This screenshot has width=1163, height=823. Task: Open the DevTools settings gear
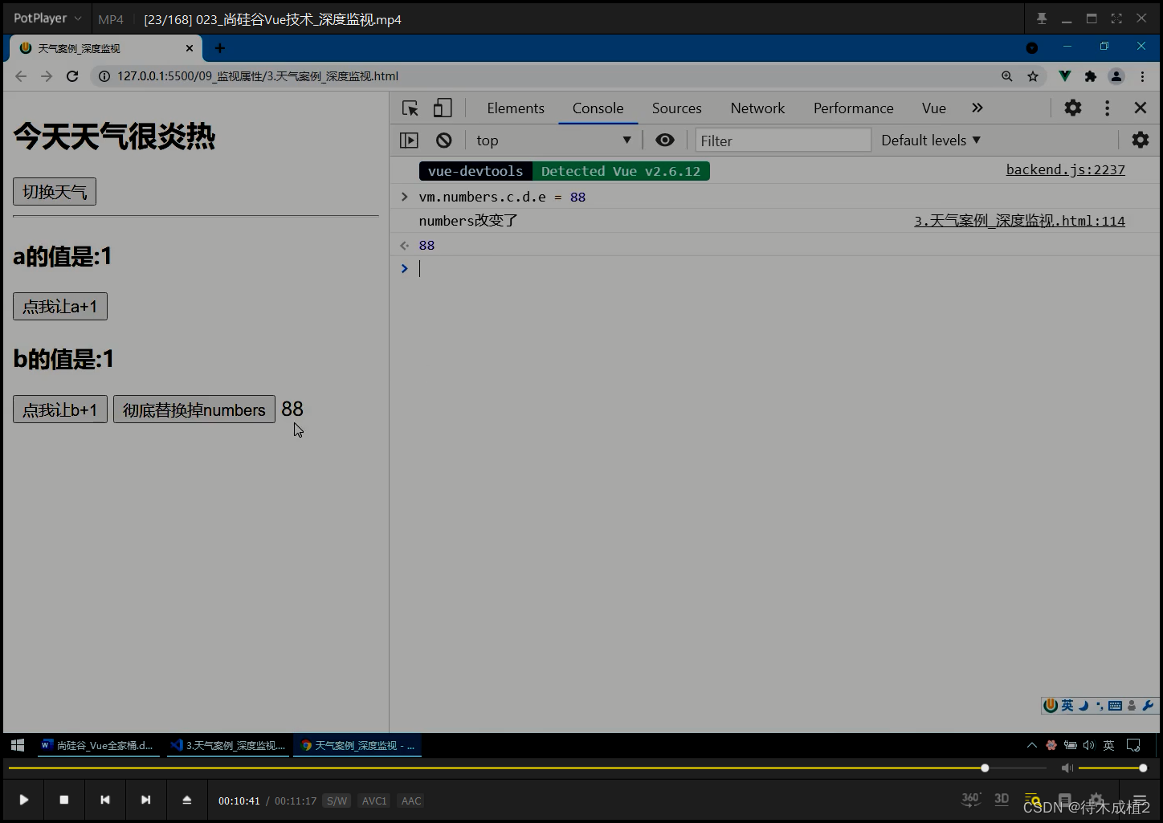1073,108
